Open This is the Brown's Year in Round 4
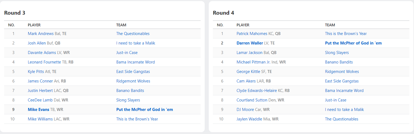 coord(346,34)
